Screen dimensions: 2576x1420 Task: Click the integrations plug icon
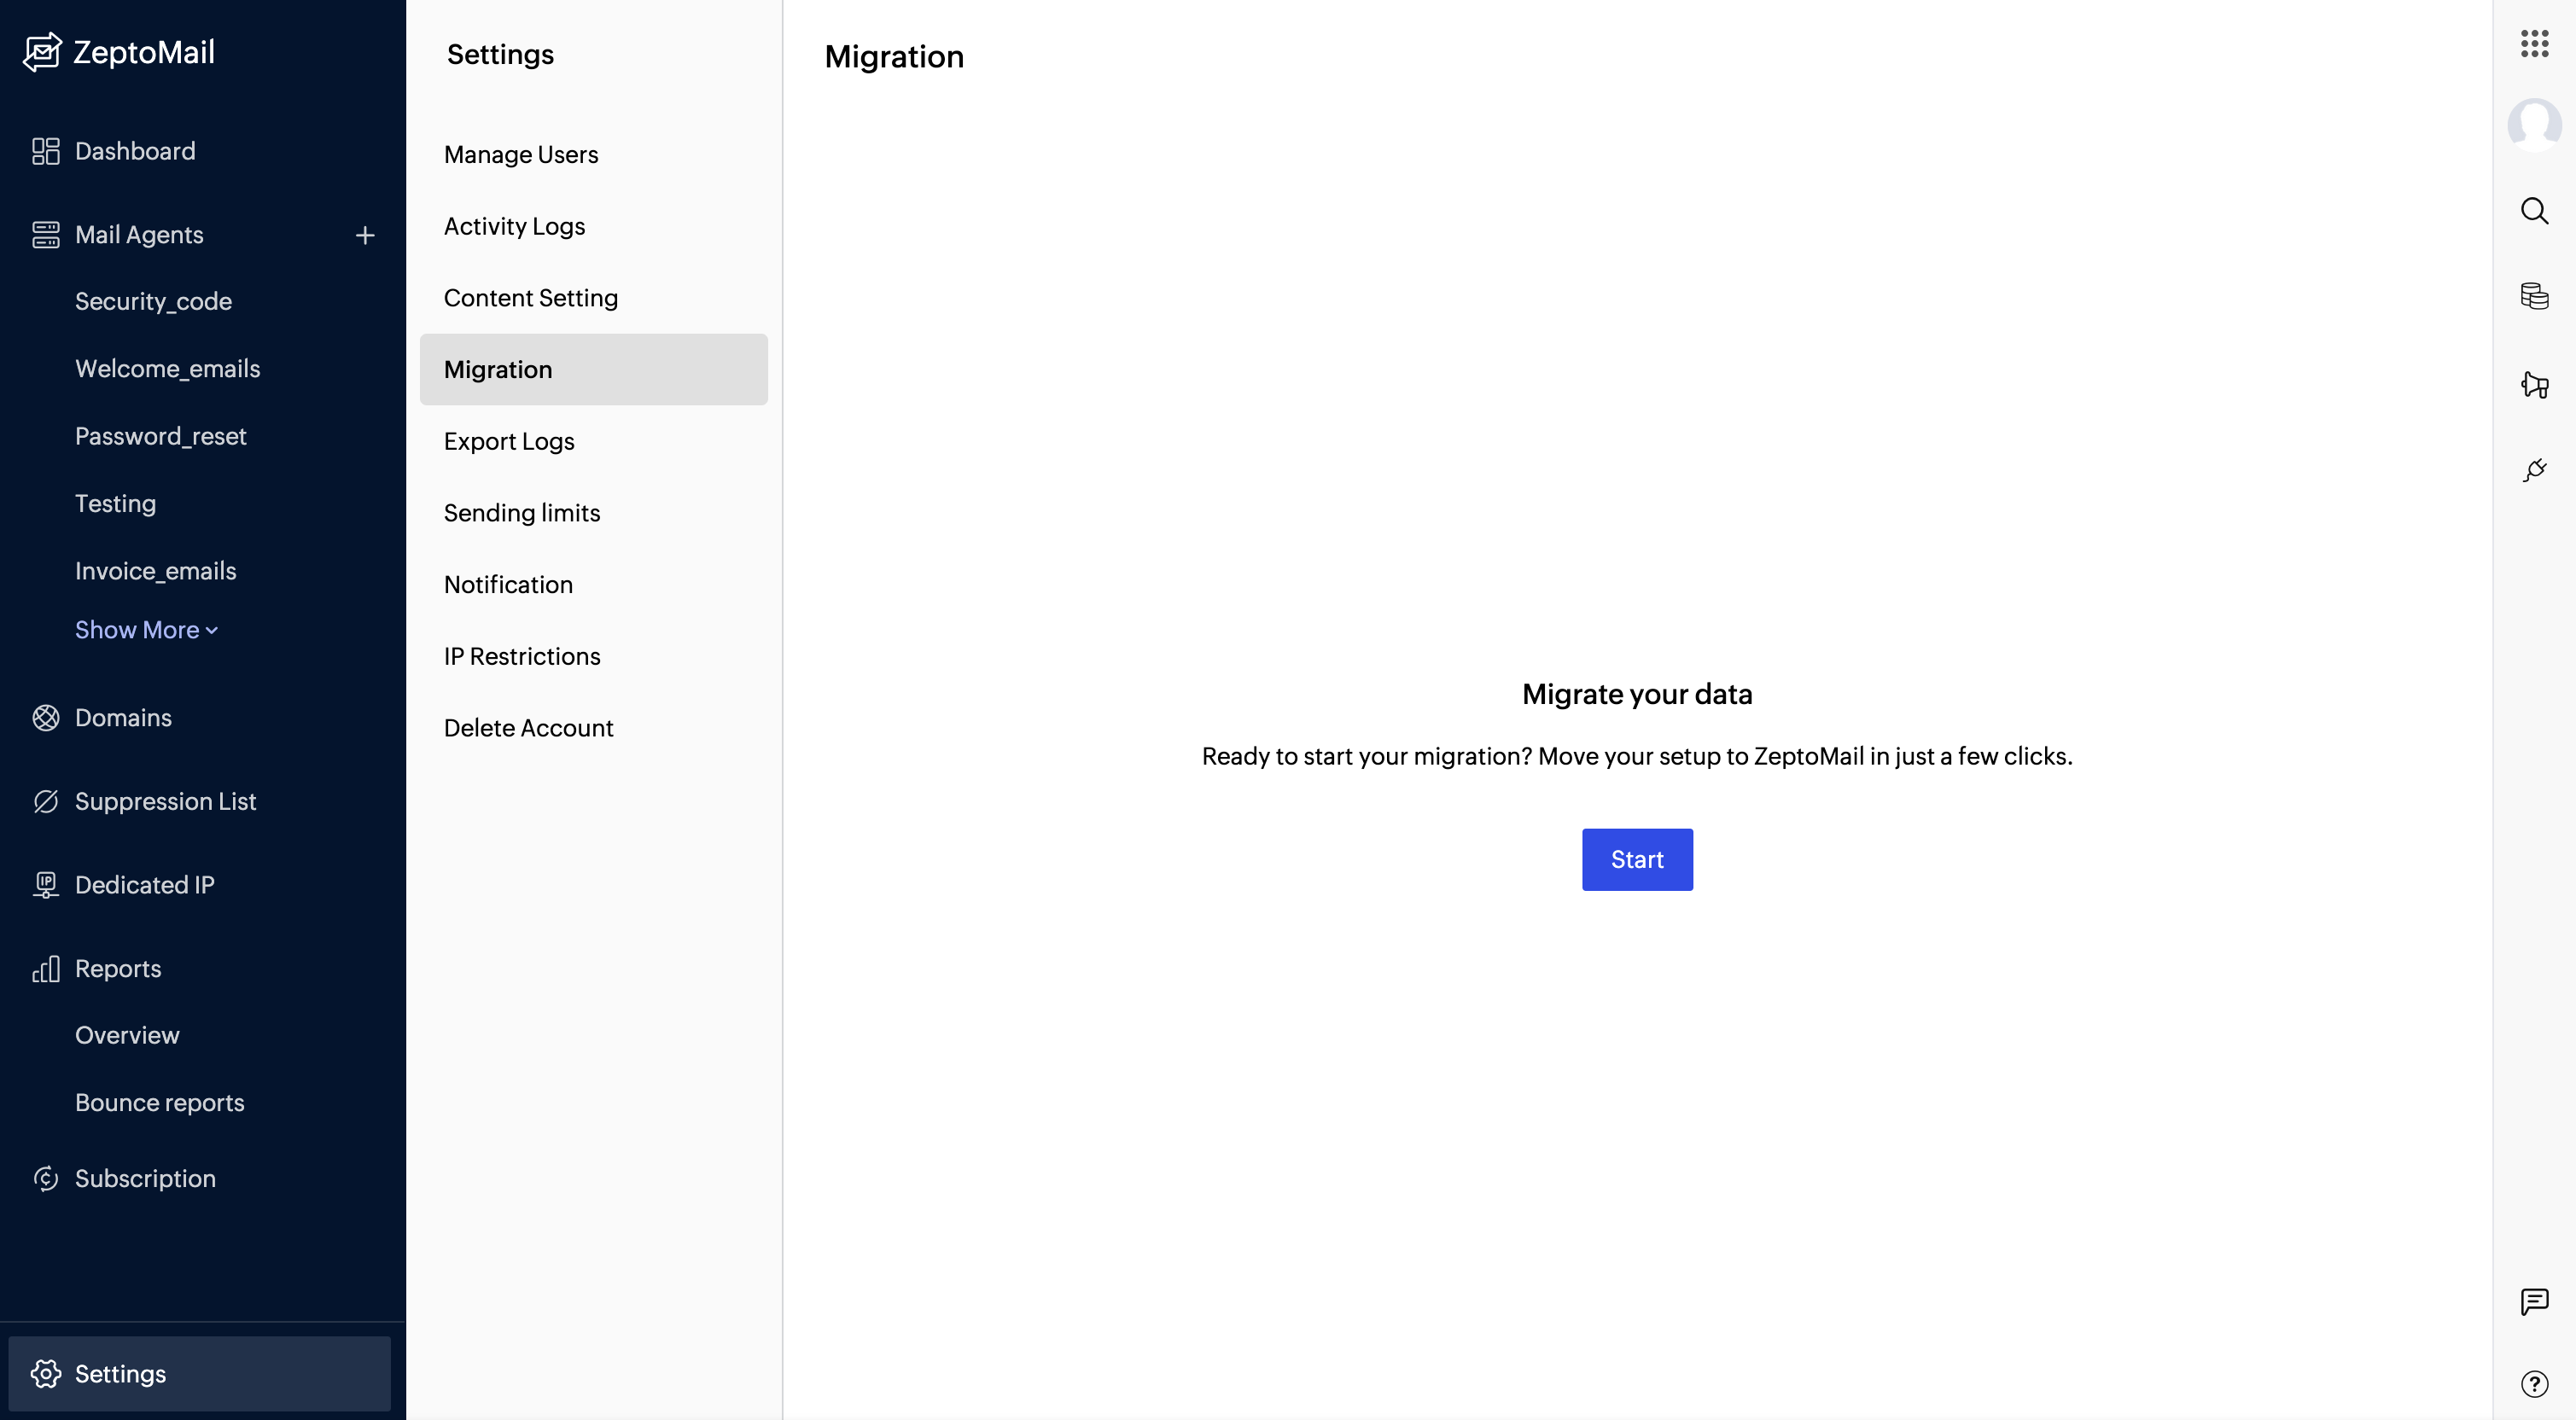click(x=2535, y=470)
